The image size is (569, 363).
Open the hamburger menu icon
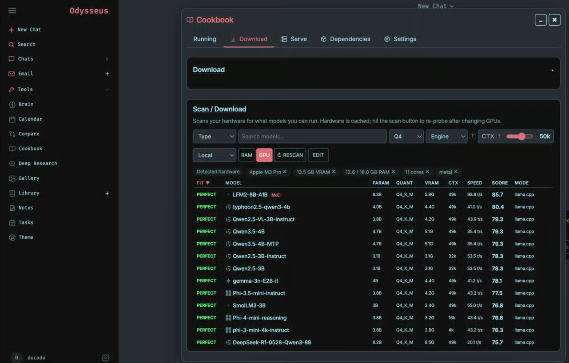pyautogui.click(x=12, y=10)
